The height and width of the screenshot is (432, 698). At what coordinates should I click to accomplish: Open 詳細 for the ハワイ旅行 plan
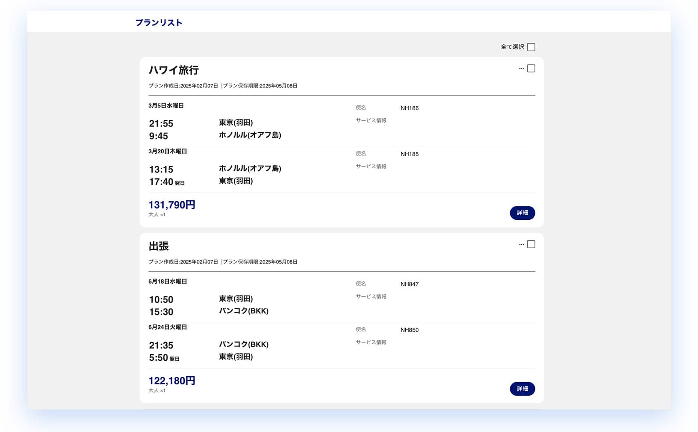pyautogui.click(x=522, y=213)
